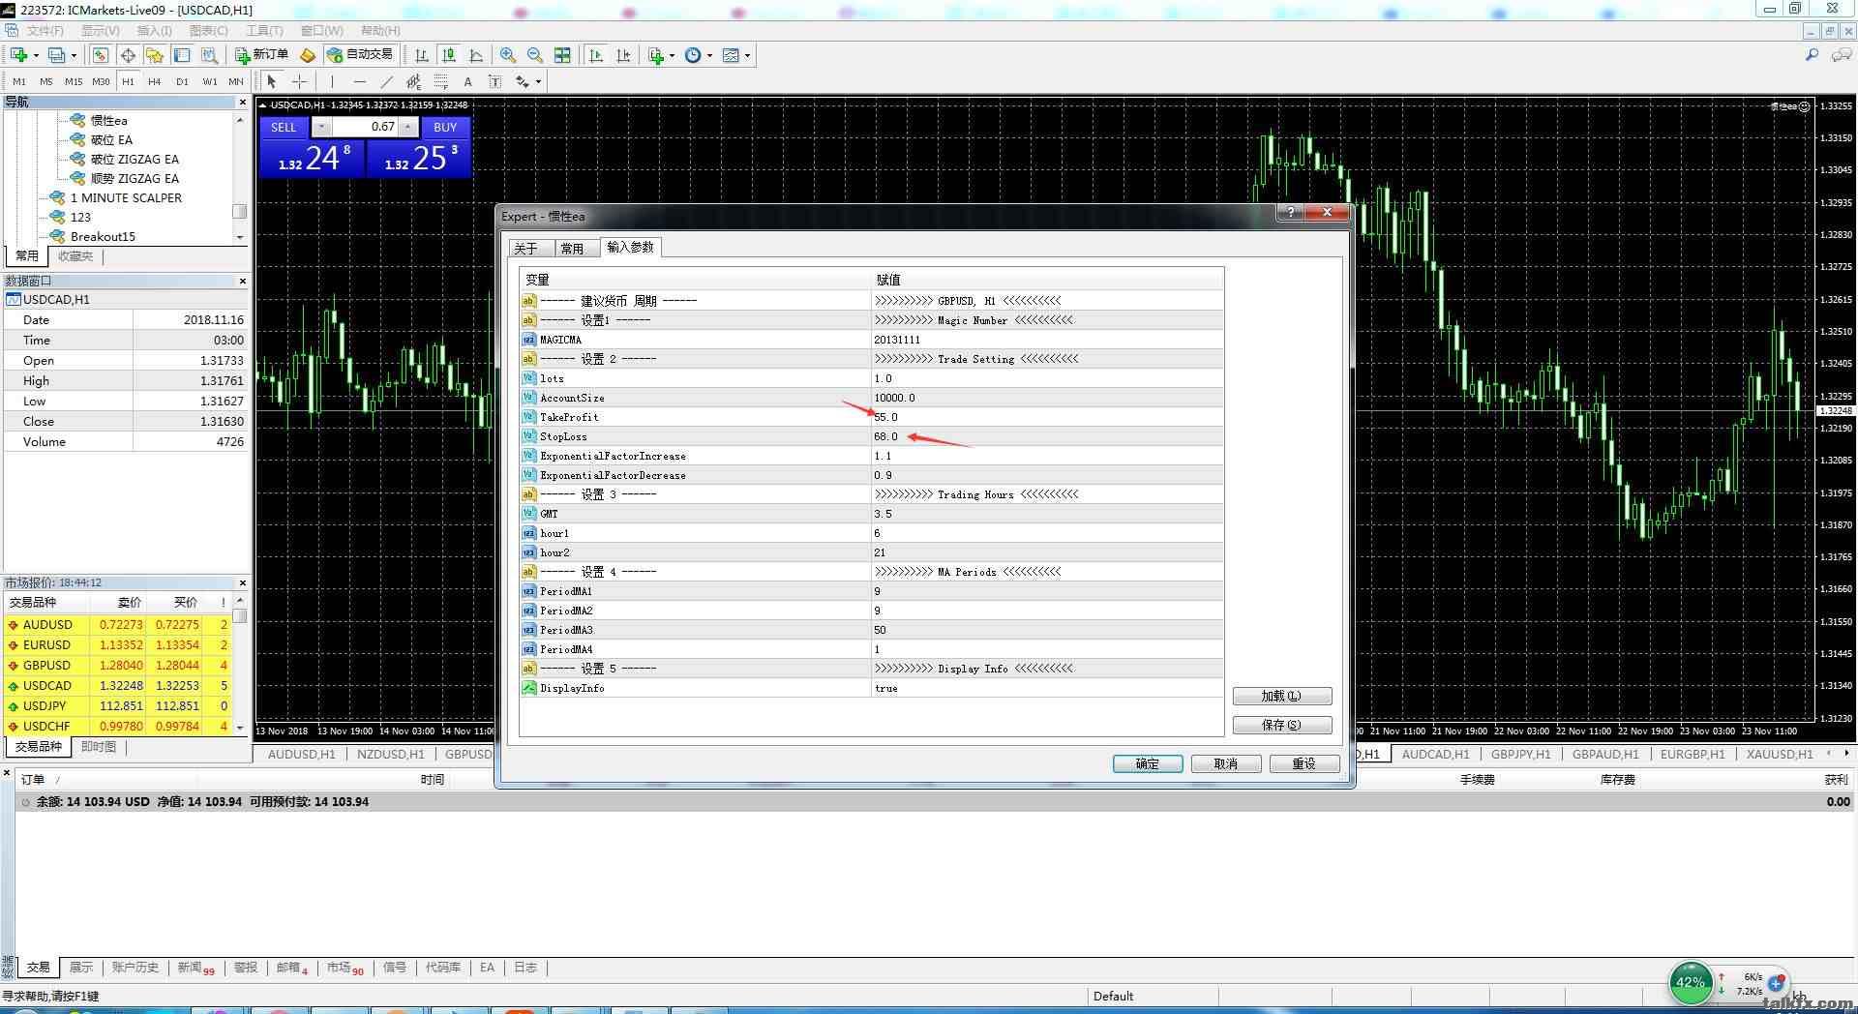This screenshot has width=1858, height=1014.
Task: Open the Profiles toolbar icon
Action: (57, 55)
